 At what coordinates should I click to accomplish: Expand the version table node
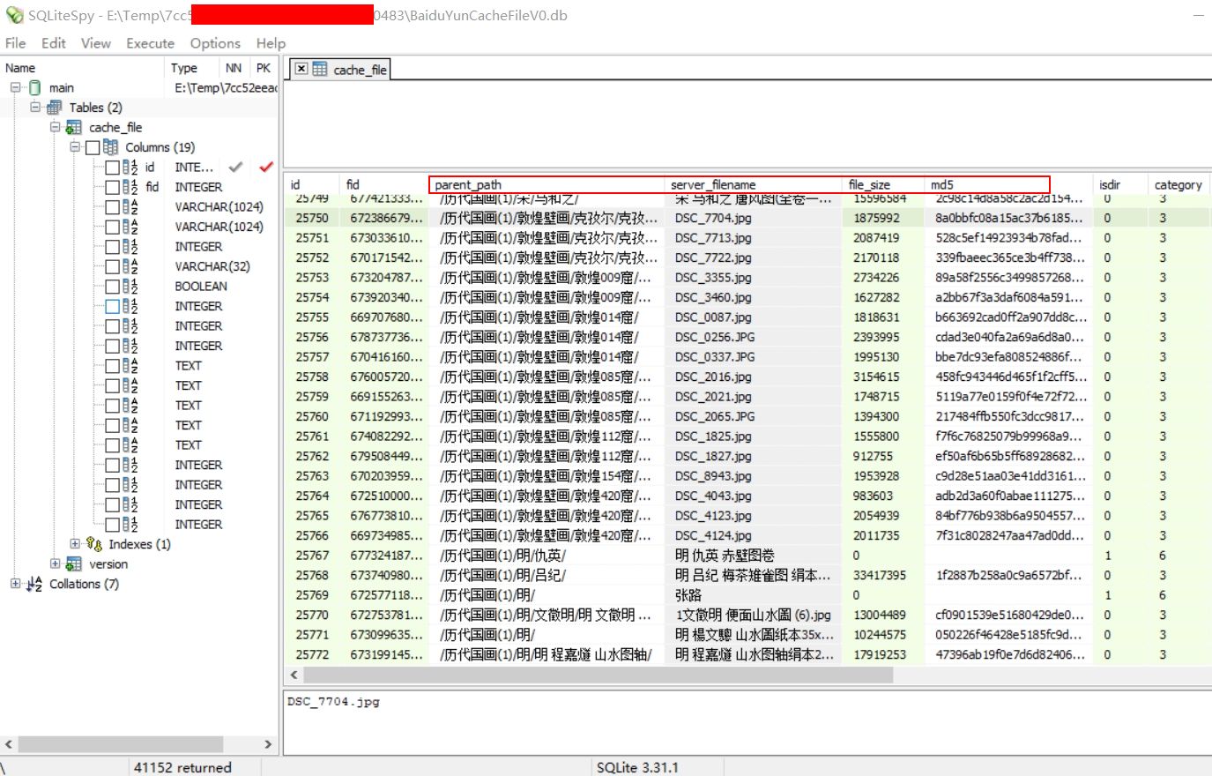[x=55, y=564]
